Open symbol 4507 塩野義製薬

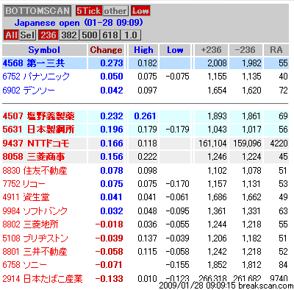(38, 116)
